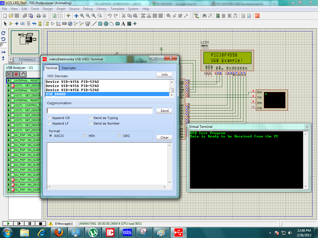The image size is (318, 238).
Task: Switch to the Descriptor tab
Action: tap(69, 68)
